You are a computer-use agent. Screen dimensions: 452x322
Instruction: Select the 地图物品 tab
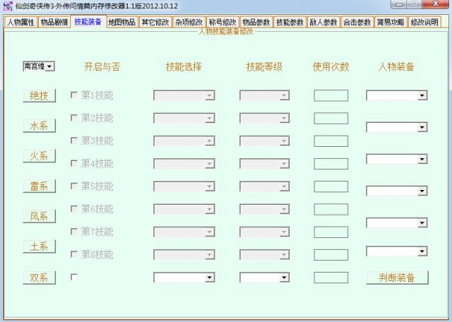point(122,22)
